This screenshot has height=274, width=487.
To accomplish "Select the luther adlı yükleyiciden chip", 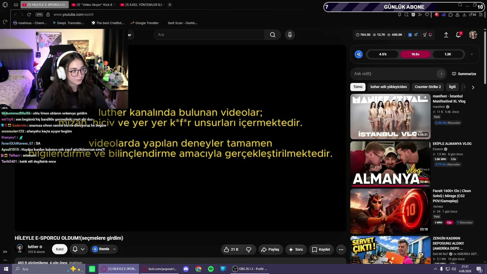I will [x=388, y=87].
